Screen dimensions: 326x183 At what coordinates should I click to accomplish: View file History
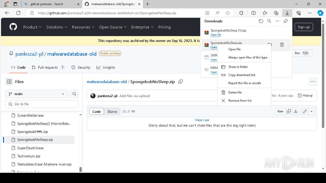coord(305,96)
